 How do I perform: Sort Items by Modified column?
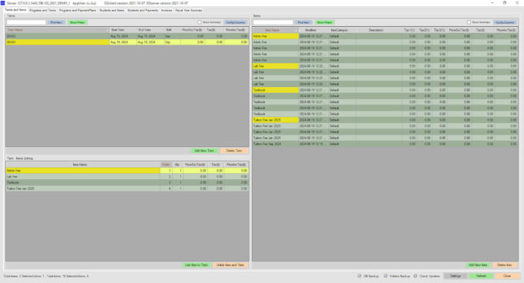[313, 30]
